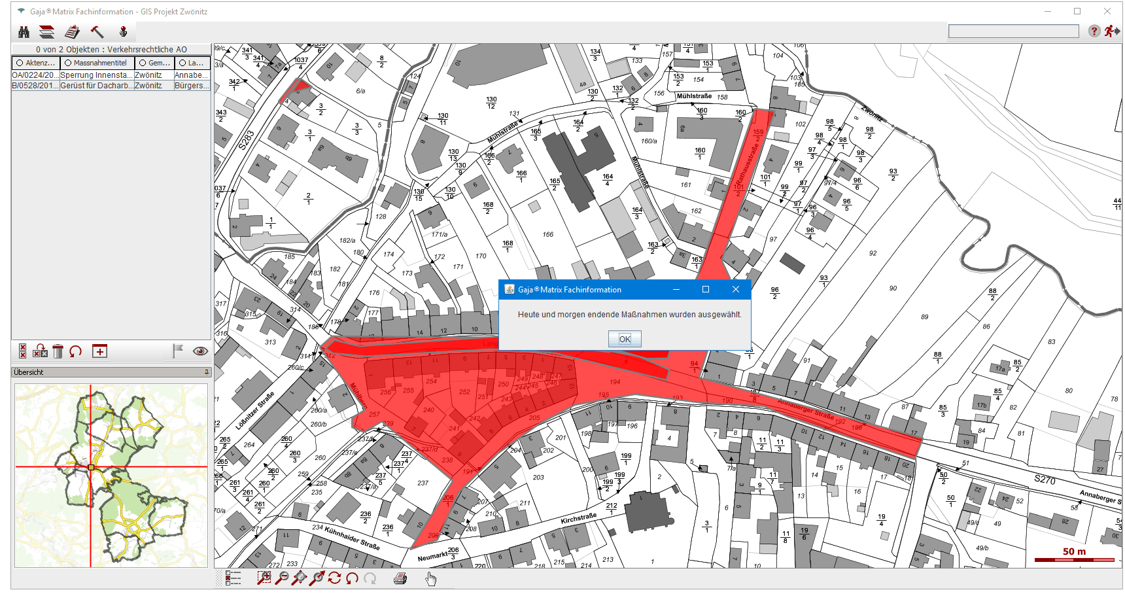Pin the Übersicht panel
This screenshot has height=594, width=1125.
207,372
